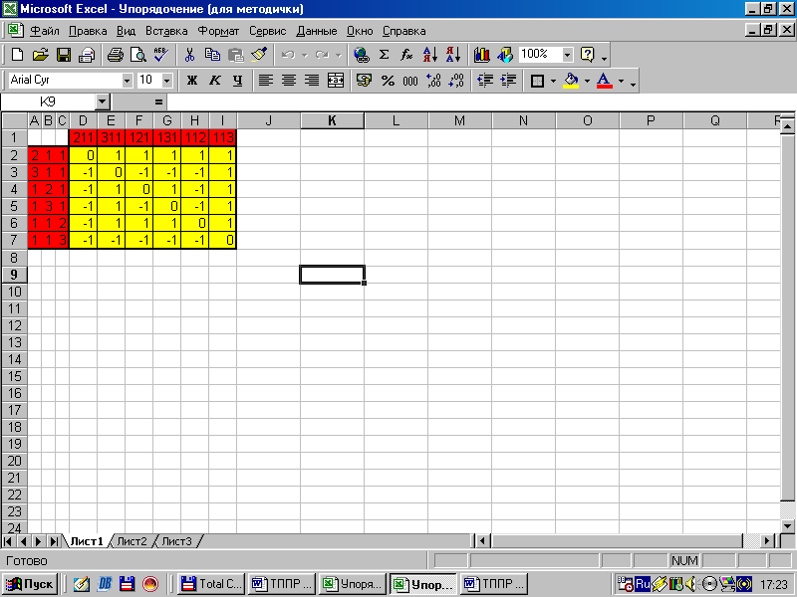The height and width of the screenshot is (597, 797).
Task: Open the Office Assistant help icon
Action: pos(588,55)
